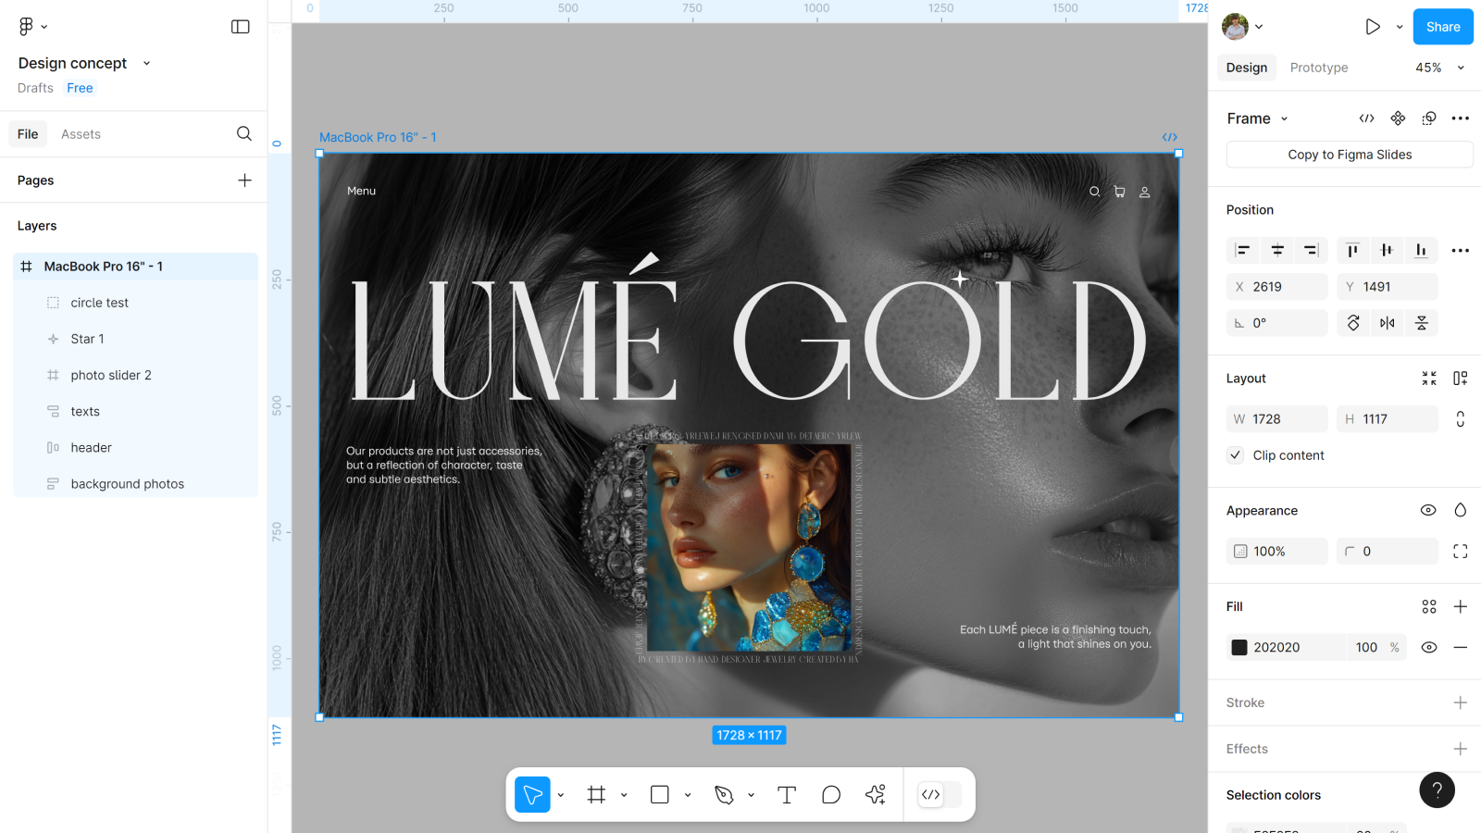The width and height of the screenshot is (1481, 833).
Task: Select the Rectangle shape tool
Action: [x=660, y=795]
